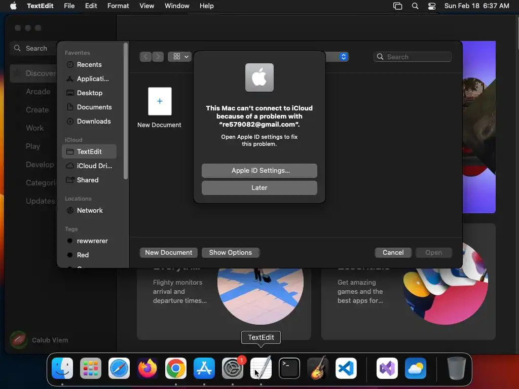
Task: Open the File menu
Action: pyautogui.click(x=69, y=6)
